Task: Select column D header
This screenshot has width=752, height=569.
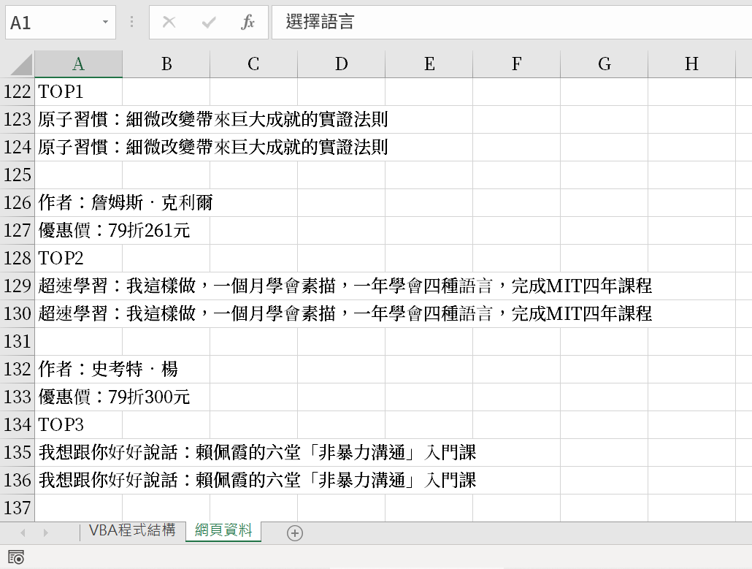Action: tap(342, 64)
